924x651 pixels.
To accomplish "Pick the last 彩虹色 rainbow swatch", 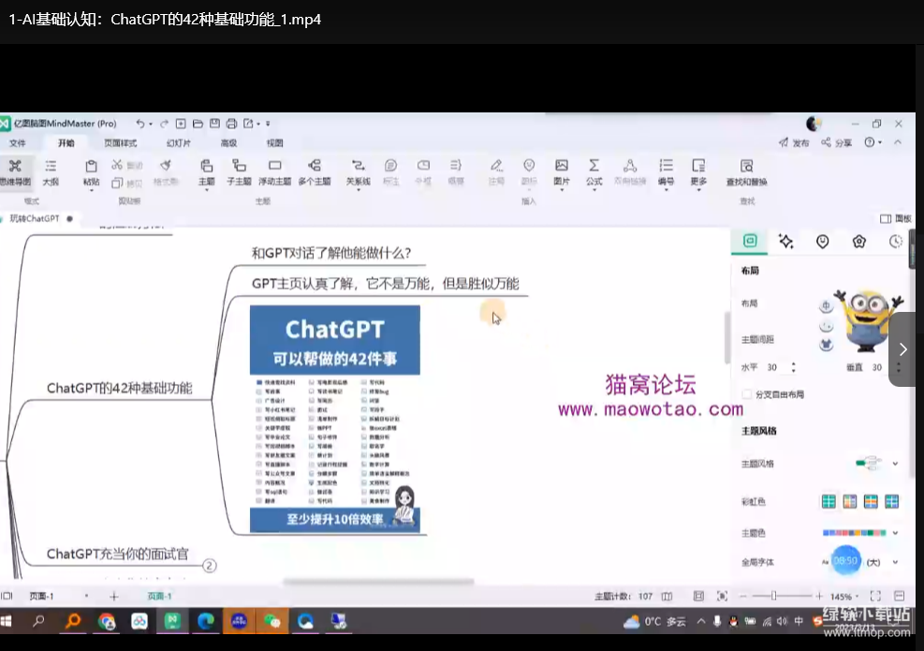I will [891, 502].
